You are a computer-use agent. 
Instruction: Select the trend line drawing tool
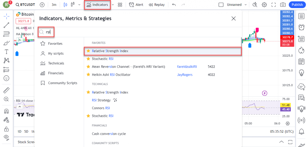coord(7,25)
